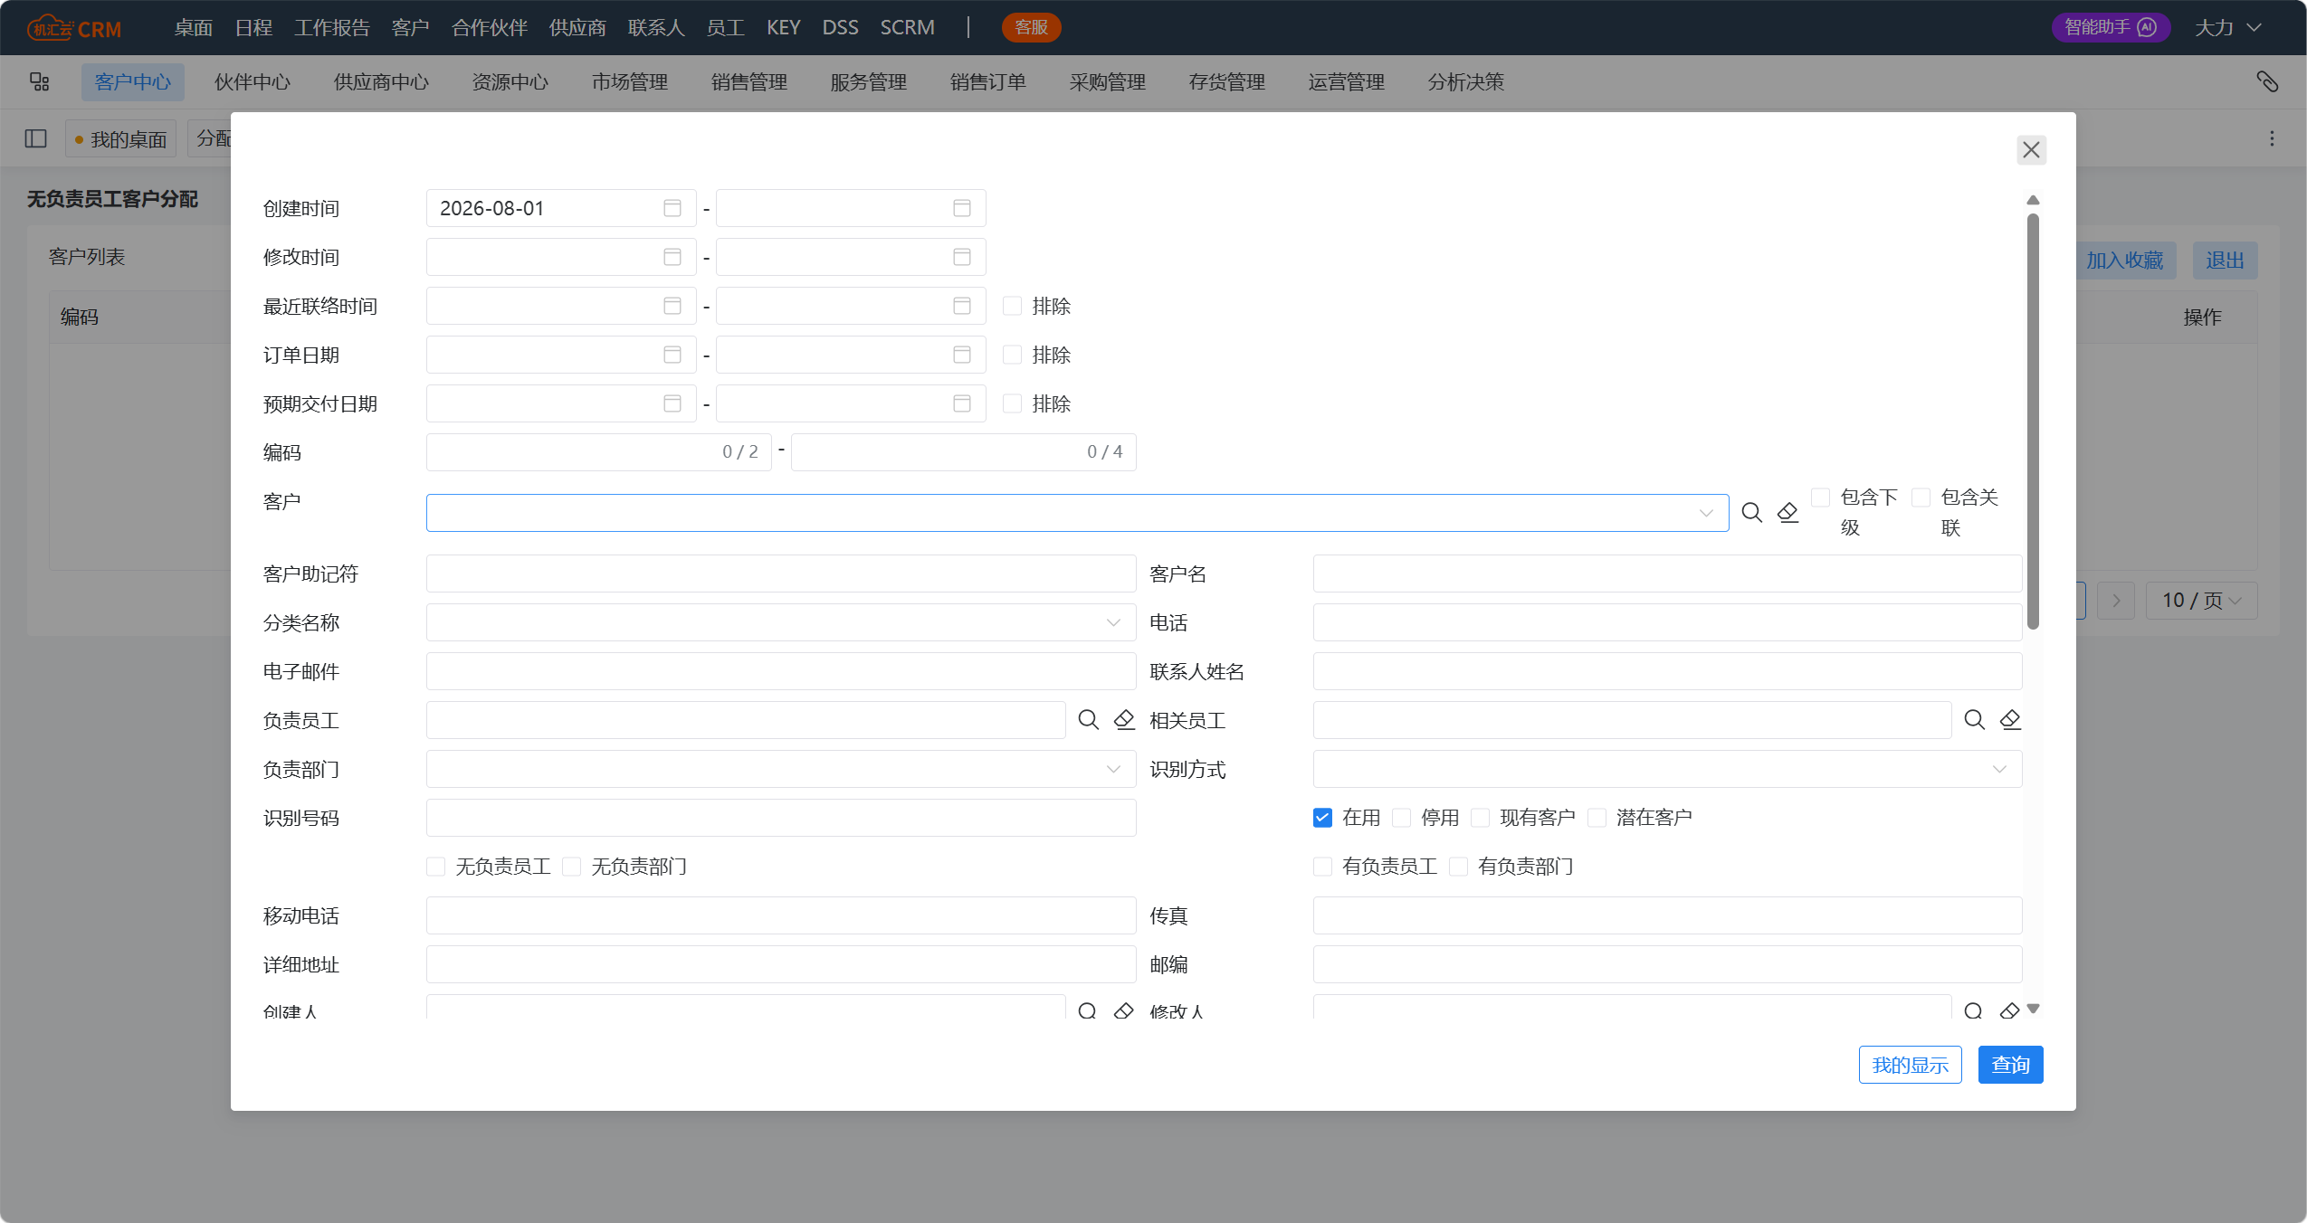Image resolution: width=2307 pixels, height=1223 pixels.
Task: Open calendar for 预期交付日期 end date
Action: point(961,403)
